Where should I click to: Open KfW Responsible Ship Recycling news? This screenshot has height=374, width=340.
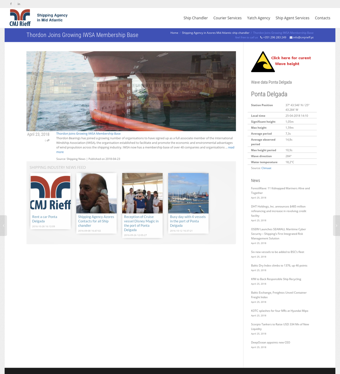click(x=276, y=279)
